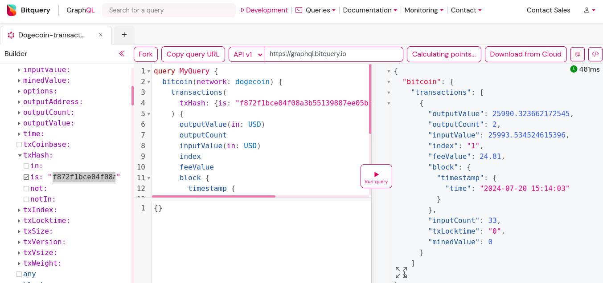Click the Builder panel vertical scrollbar
This screenshot has width=603, height=283.
[132, 95]
